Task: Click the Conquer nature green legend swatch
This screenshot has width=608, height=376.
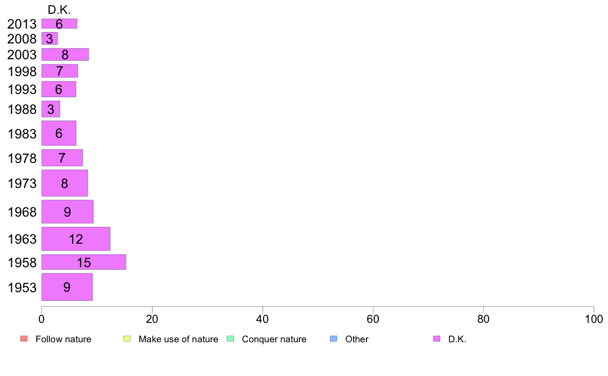Action: coord(230,339)
